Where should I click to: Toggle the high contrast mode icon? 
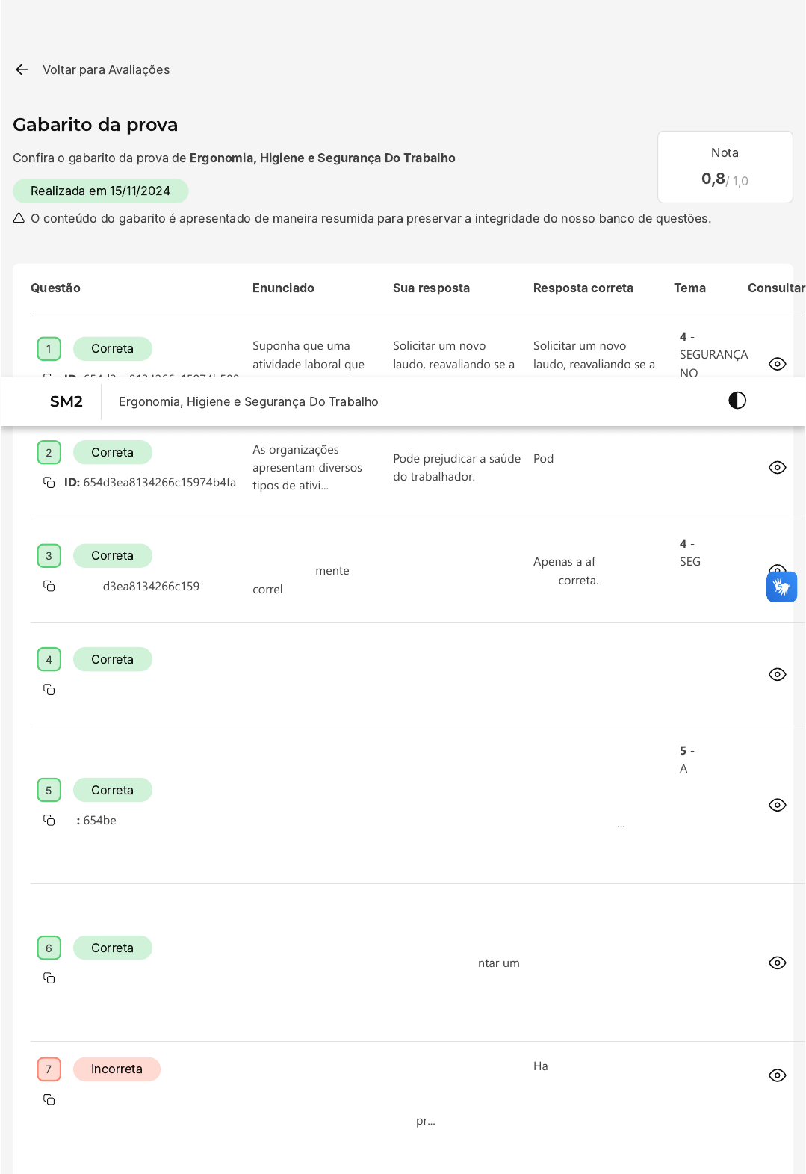point(737,401)
